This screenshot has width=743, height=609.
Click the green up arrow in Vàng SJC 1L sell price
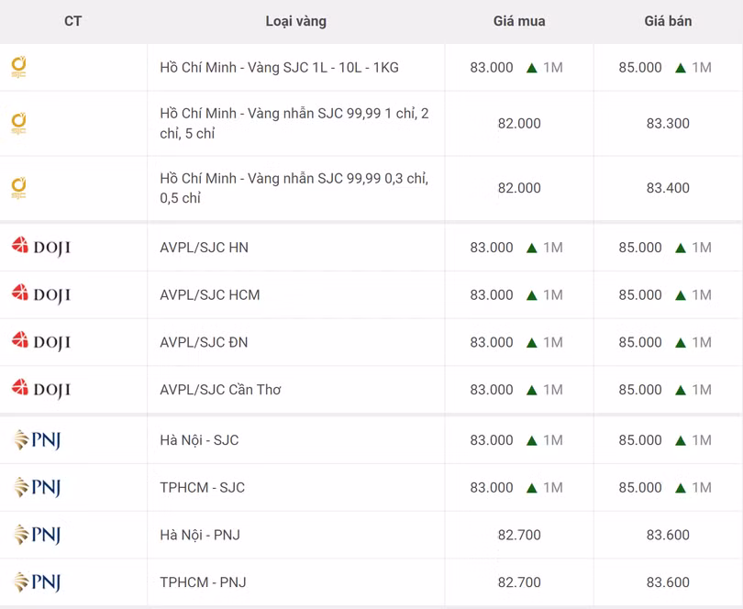680,68
